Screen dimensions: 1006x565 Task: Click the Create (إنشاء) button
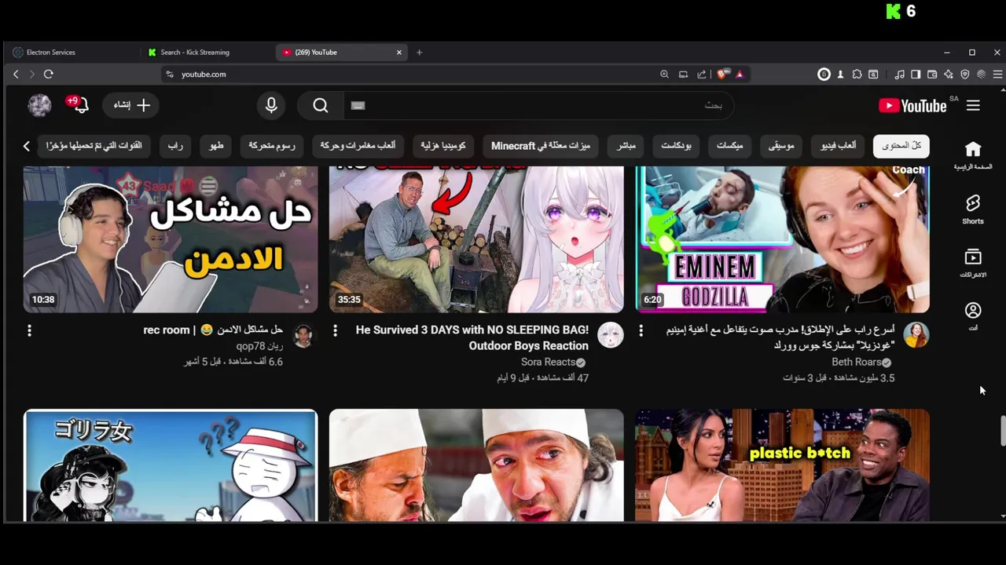click(131, 105)
